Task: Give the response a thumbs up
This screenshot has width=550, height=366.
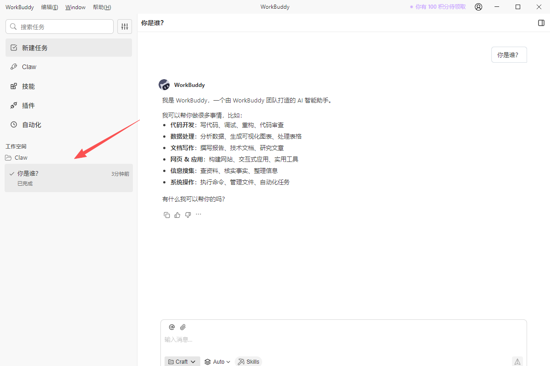Action: (177, 215)
